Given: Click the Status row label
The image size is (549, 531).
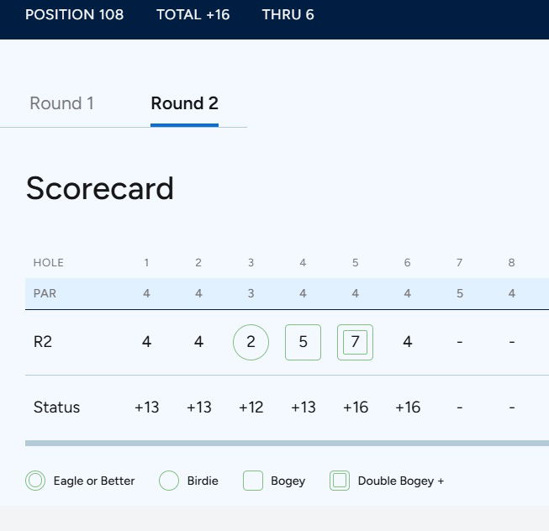Looking at the screenshot, I should pos(56,407).
